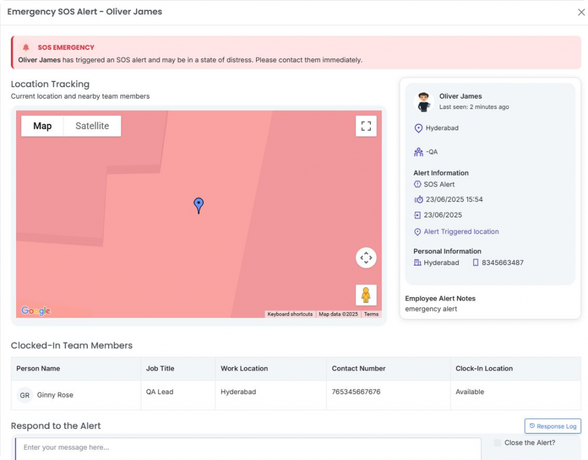Click Oliver James profile avatar
Viewport: 588px width, 460px height.
[x=424, y=102]
